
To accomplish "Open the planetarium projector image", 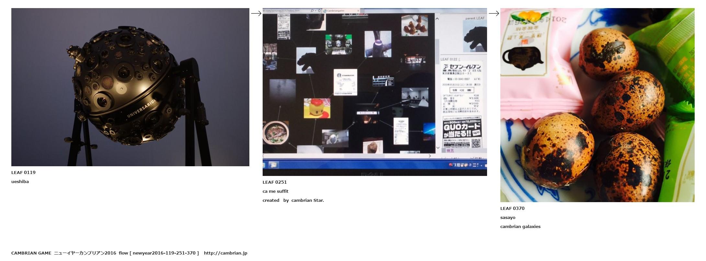I will [x=130, y=87].
